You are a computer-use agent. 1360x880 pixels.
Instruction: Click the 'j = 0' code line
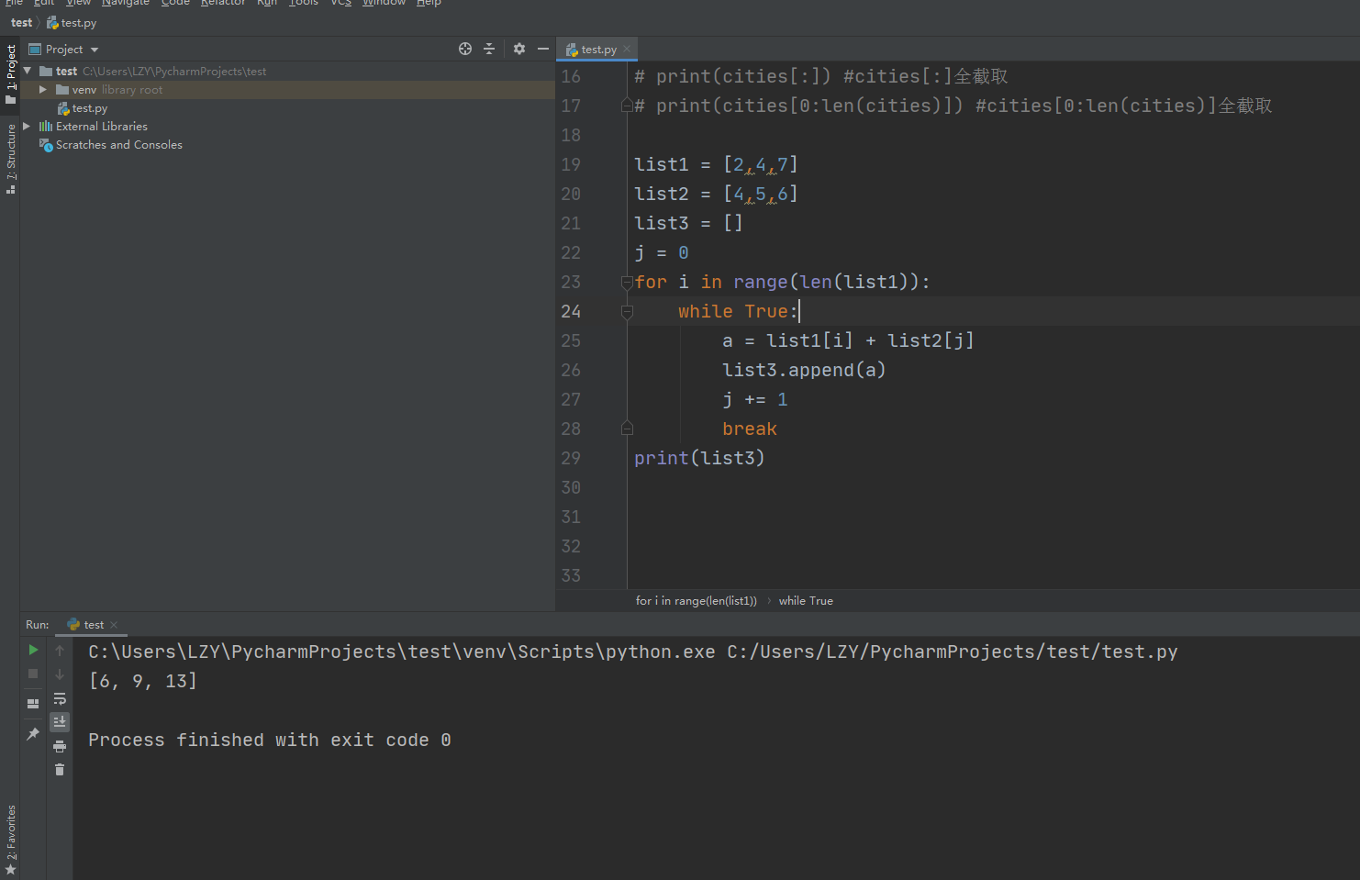662,252
